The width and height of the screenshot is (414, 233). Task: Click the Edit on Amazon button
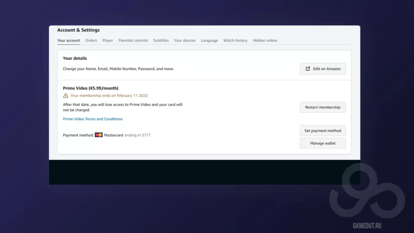click(x=323, y=69)
